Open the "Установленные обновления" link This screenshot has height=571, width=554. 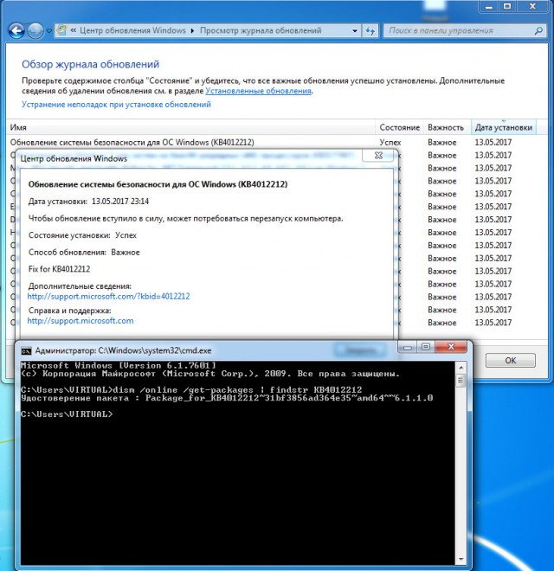pos(259,91)
